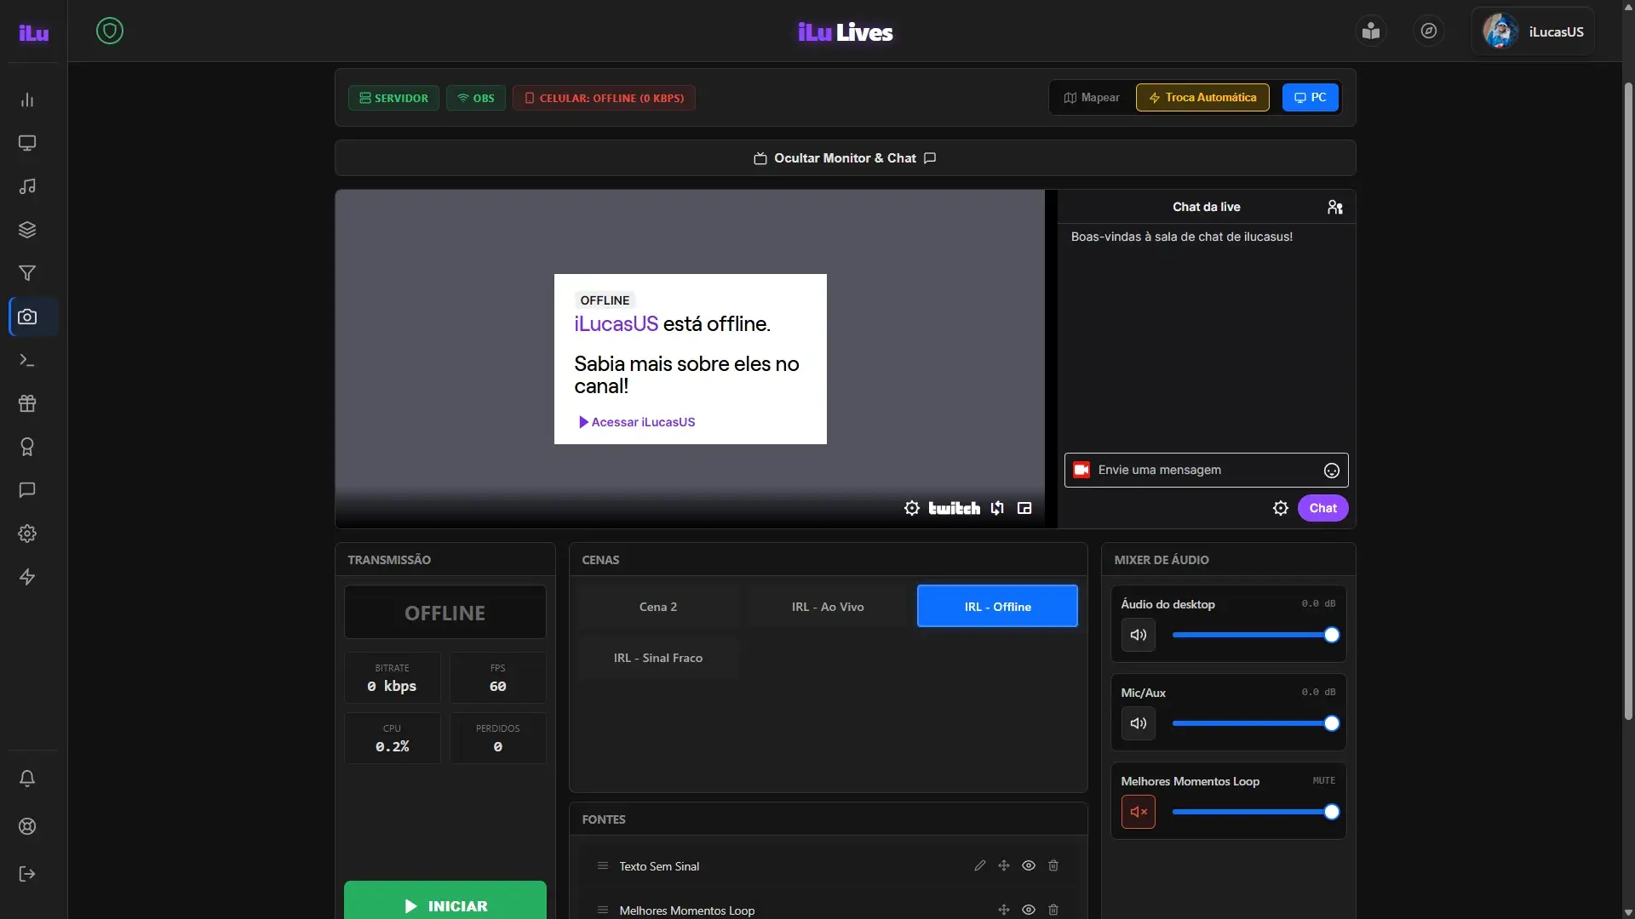The width and height of the screenshot is (1635, 919).
Task: Collapse the Ocultar Monitor & Chat bar
Action: (x=845, y=158)
